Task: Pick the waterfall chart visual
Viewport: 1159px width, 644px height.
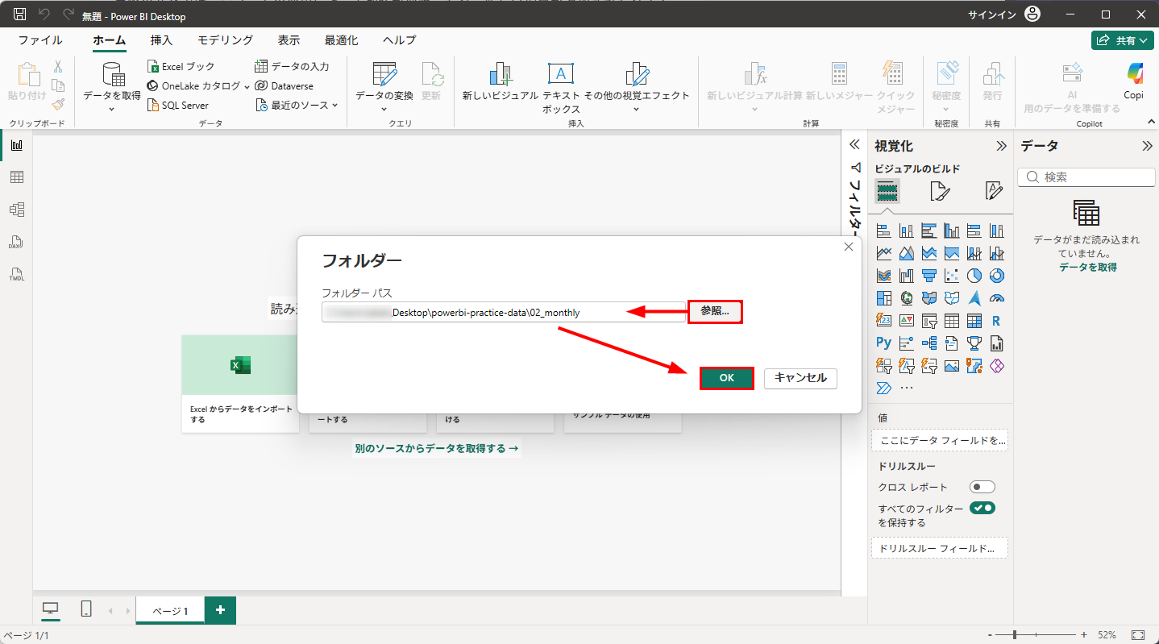Action: [906, 276]
